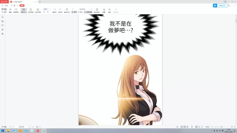Open the bookmarks panel in the sidebar
This screenshot has height=133, width=237.
[3, 17]
